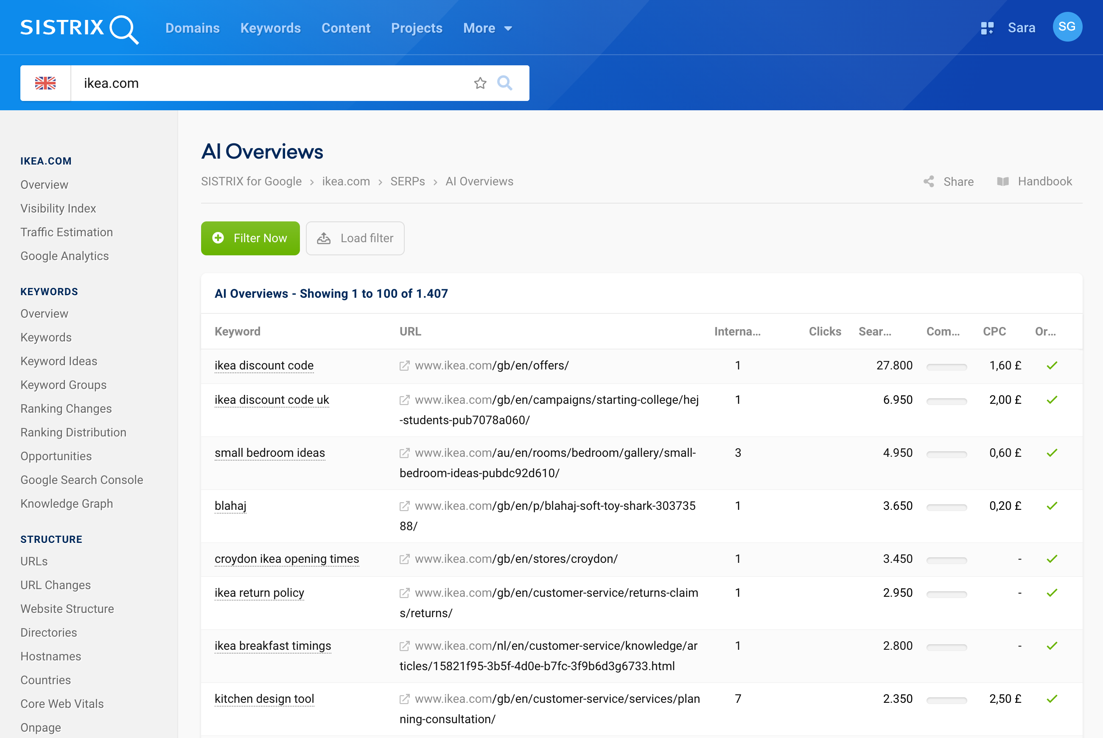Click green checkmark in ikea breakfast timings row

pos(1052,646)
